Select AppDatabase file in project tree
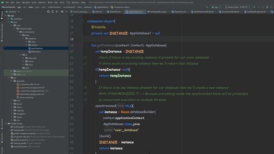This screenshot has height=154, width=274. point(36,48)
